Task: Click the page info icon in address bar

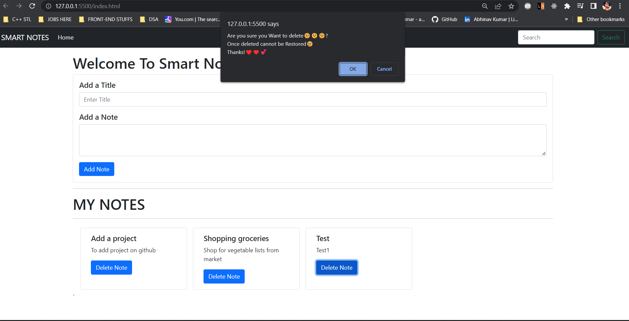Action: pyautogui.click(x=48, y=6)
